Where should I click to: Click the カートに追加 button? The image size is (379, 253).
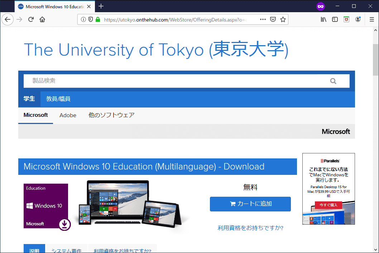[250, 204]
